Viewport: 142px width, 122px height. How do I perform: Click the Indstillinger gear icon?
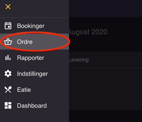click(8, 73)
